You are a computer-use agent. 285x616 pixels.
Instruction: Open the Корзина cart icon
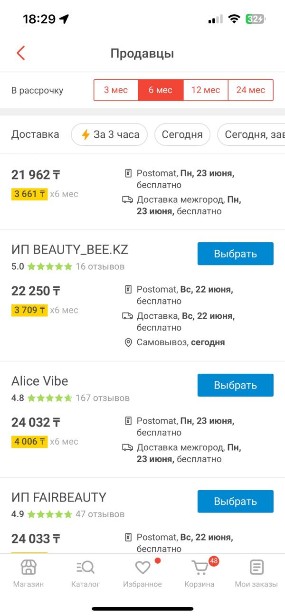tap(199, 567)
